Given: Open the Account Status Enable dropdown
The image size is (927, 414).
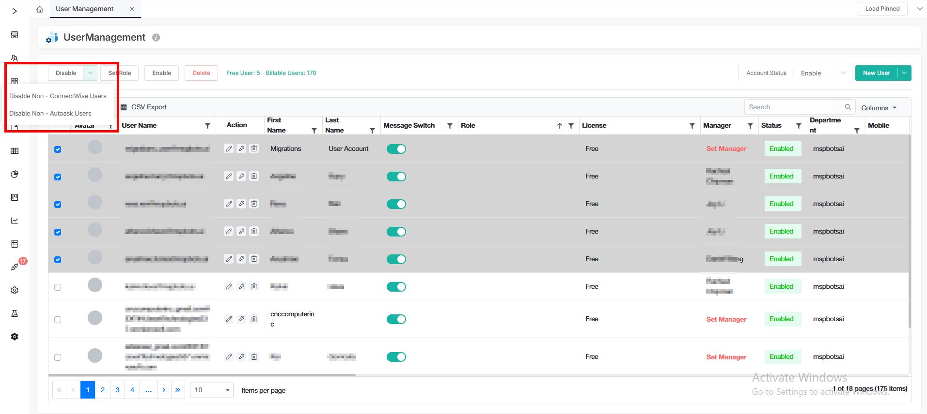Looking at the screenshot, I should pos(823,73).
